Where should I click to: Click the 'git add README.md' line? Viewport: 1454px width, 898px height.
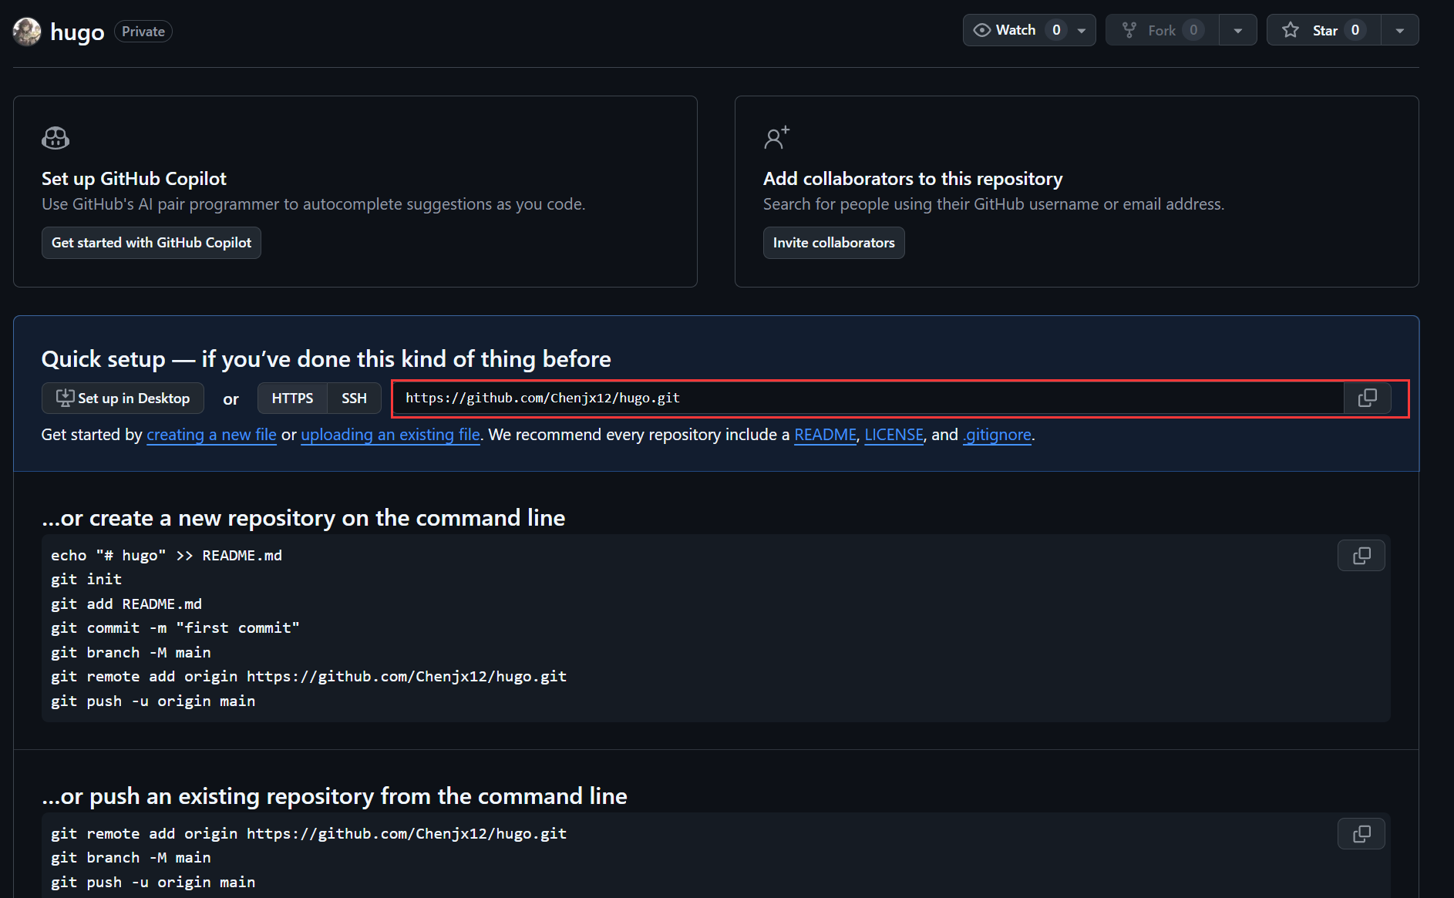pyautogui.click(x=126, y=604)
